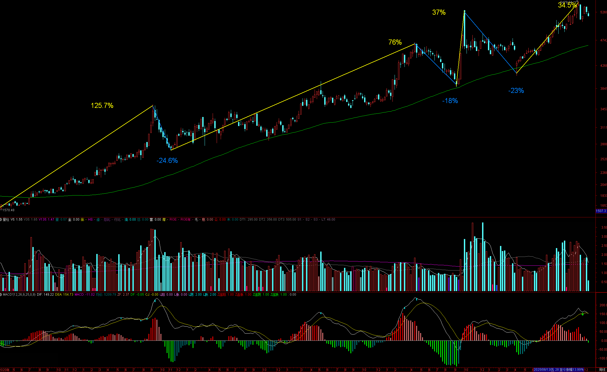Click the 34.5% annotation near the chart top
Screen dimensions: 607x372
point(567,5)
